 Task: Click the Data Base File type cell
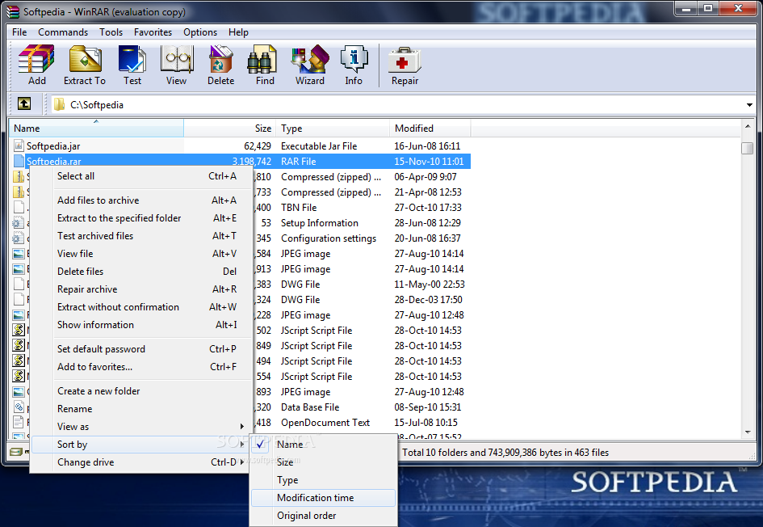310,407
